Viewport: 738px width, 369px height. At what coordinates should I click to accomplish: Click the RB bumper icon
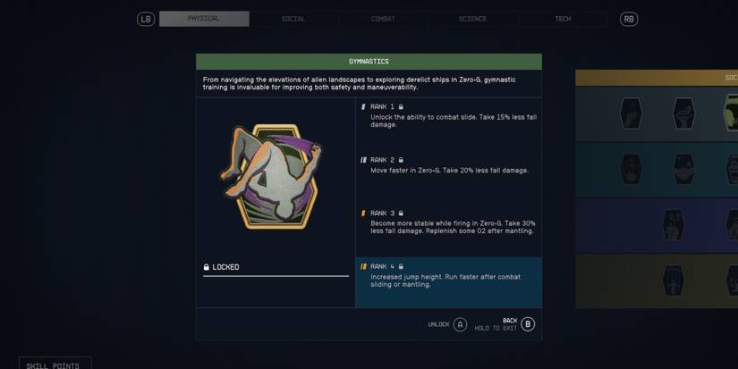pyautogui.click(x=629, y=19)
